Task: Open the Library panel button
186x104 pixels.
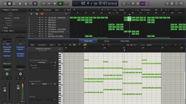Action: click(x=5, y=4)
